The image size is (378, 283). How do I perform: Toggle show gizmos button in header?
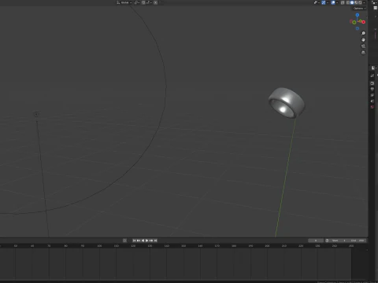(324, 2)
